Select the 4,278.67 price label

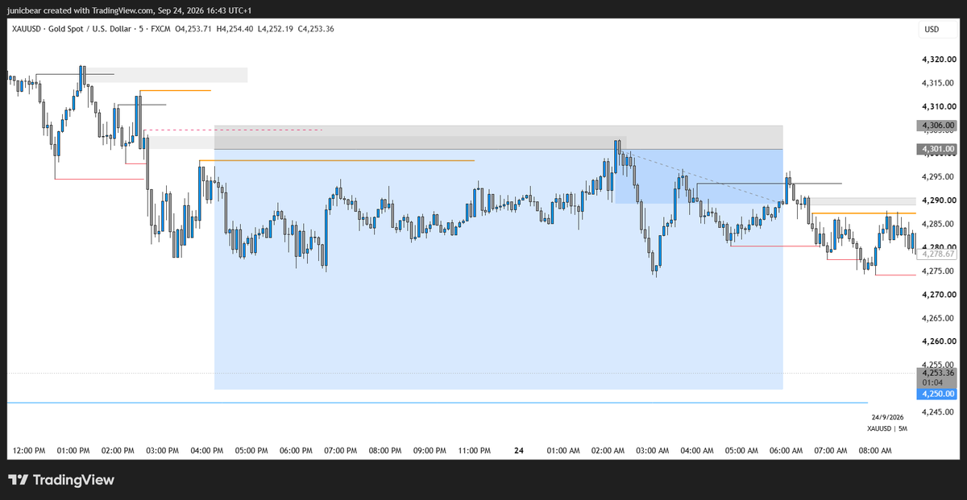(x=936, y=254)
